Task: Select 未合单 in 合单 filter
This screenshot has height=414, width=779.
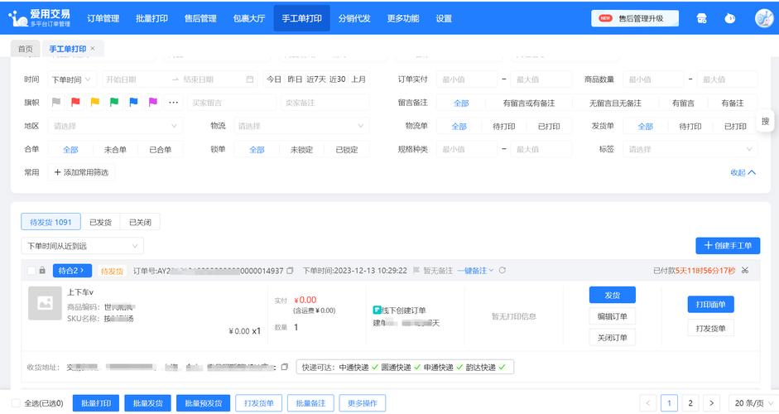Action: click(x=115, y=150)
